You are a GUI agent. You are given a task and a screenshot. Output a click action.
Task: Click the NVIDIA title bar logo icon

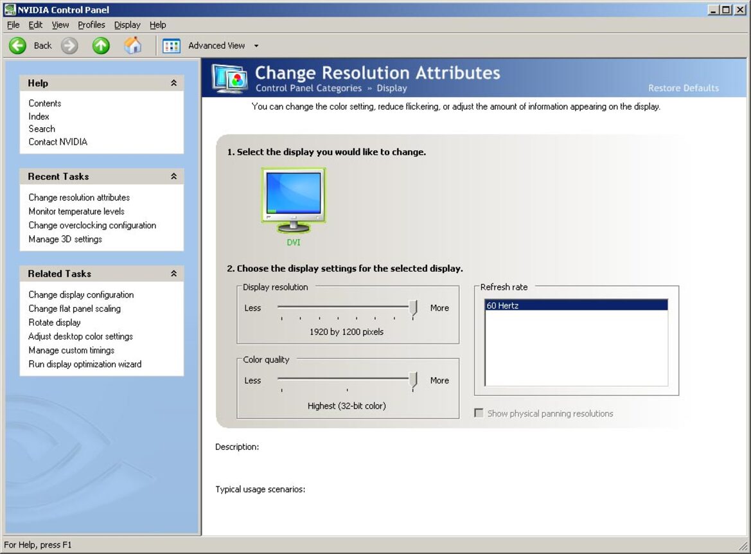[10, 10]
